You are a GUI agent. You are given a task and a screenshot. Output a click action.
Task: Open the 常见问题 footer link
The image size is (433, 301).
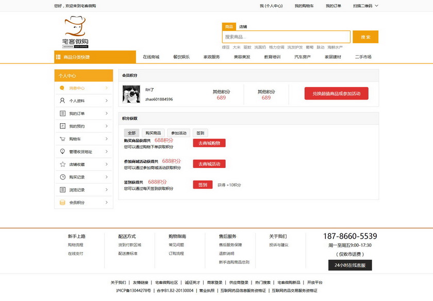176,245
